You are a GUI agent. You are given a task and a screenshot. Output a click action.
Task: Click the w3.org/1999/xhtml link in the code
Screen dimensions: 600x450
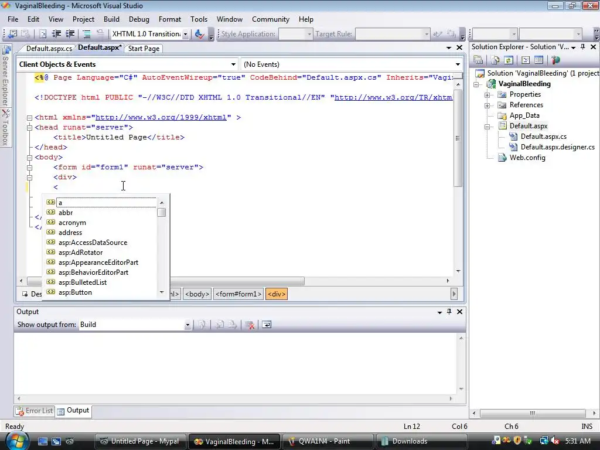[161, 117]
